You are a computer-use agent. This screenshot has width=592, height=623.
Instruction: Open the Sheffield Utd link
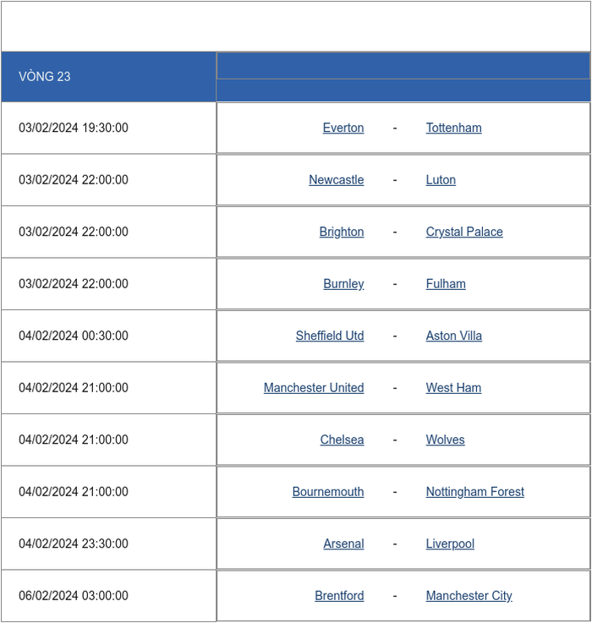330,336
